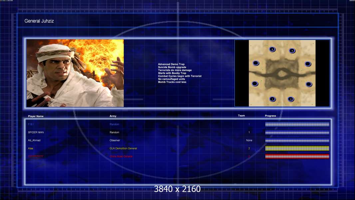Select the unnumbered upper-left start position marker
The image size is (355, 200).
point(256,63)
